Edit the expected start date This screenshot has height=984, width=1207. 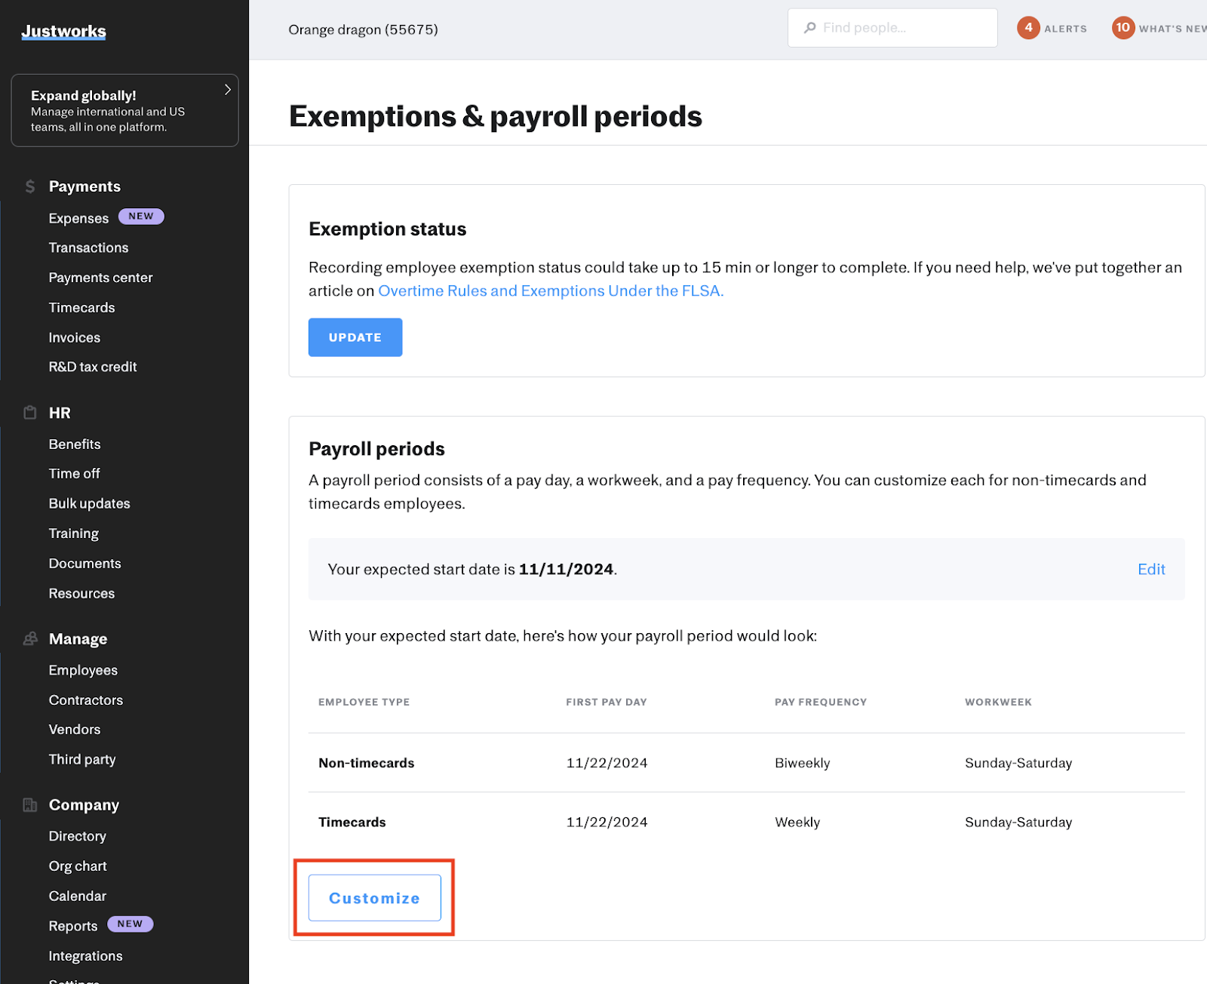click(x=1150, y=569)
